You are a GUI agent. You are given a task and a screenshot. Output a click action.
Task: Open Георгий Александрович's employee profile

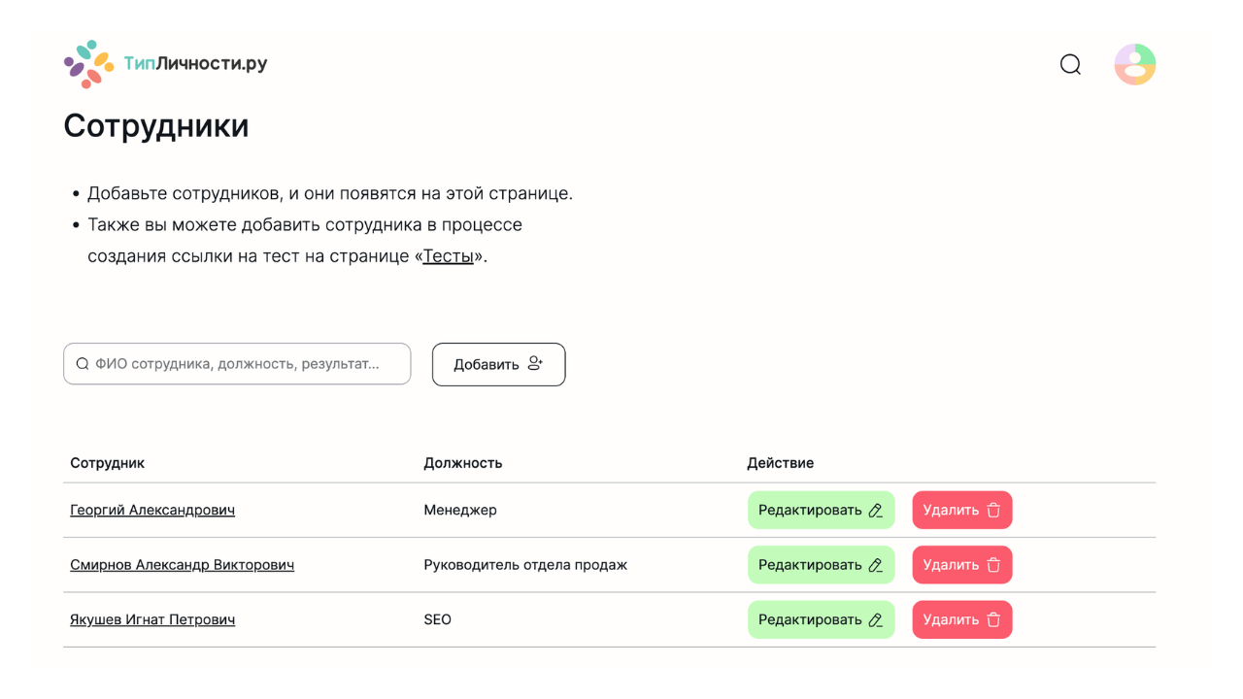[152, 511]
